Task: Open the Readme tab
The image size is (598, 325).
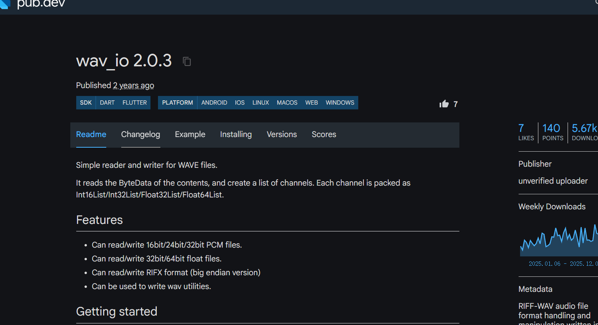Action: 91,134
